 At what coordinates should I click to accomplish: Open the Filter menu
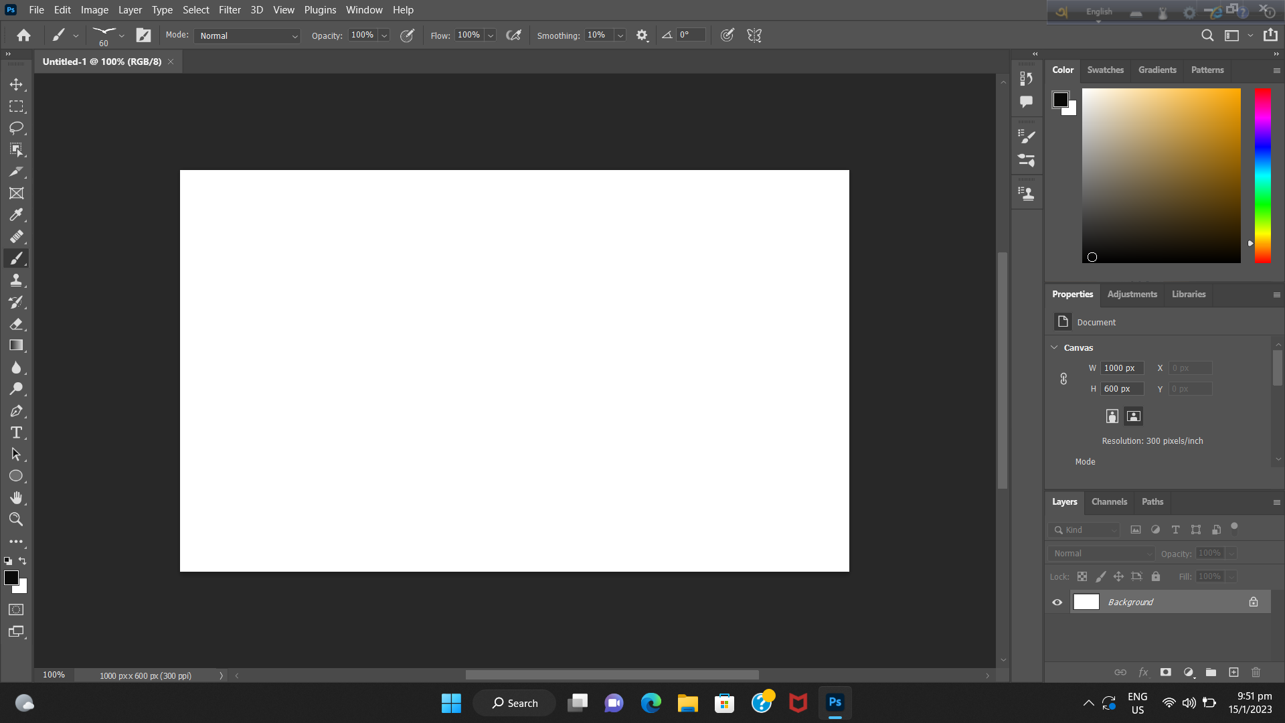click(x=230, y=9)
